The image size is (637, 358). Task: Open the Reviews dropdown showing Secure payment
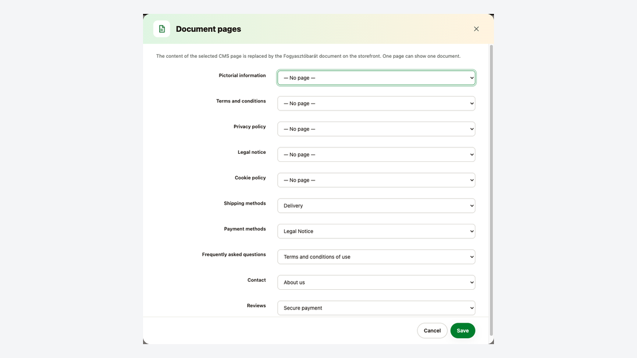[x=376, y=308]
